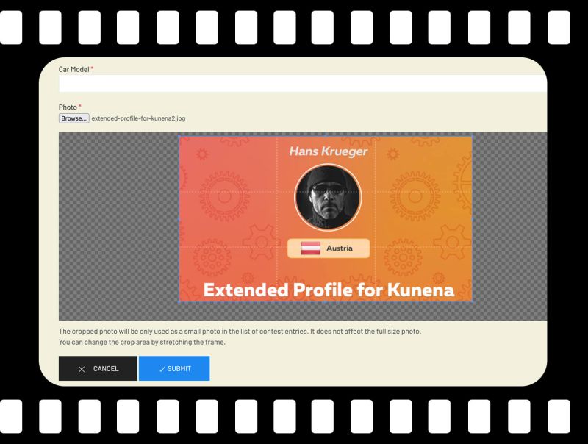Click the Extended Profile for Kunena title text
Viewport: 588px width, 444px height.
[x=328, y=290]
